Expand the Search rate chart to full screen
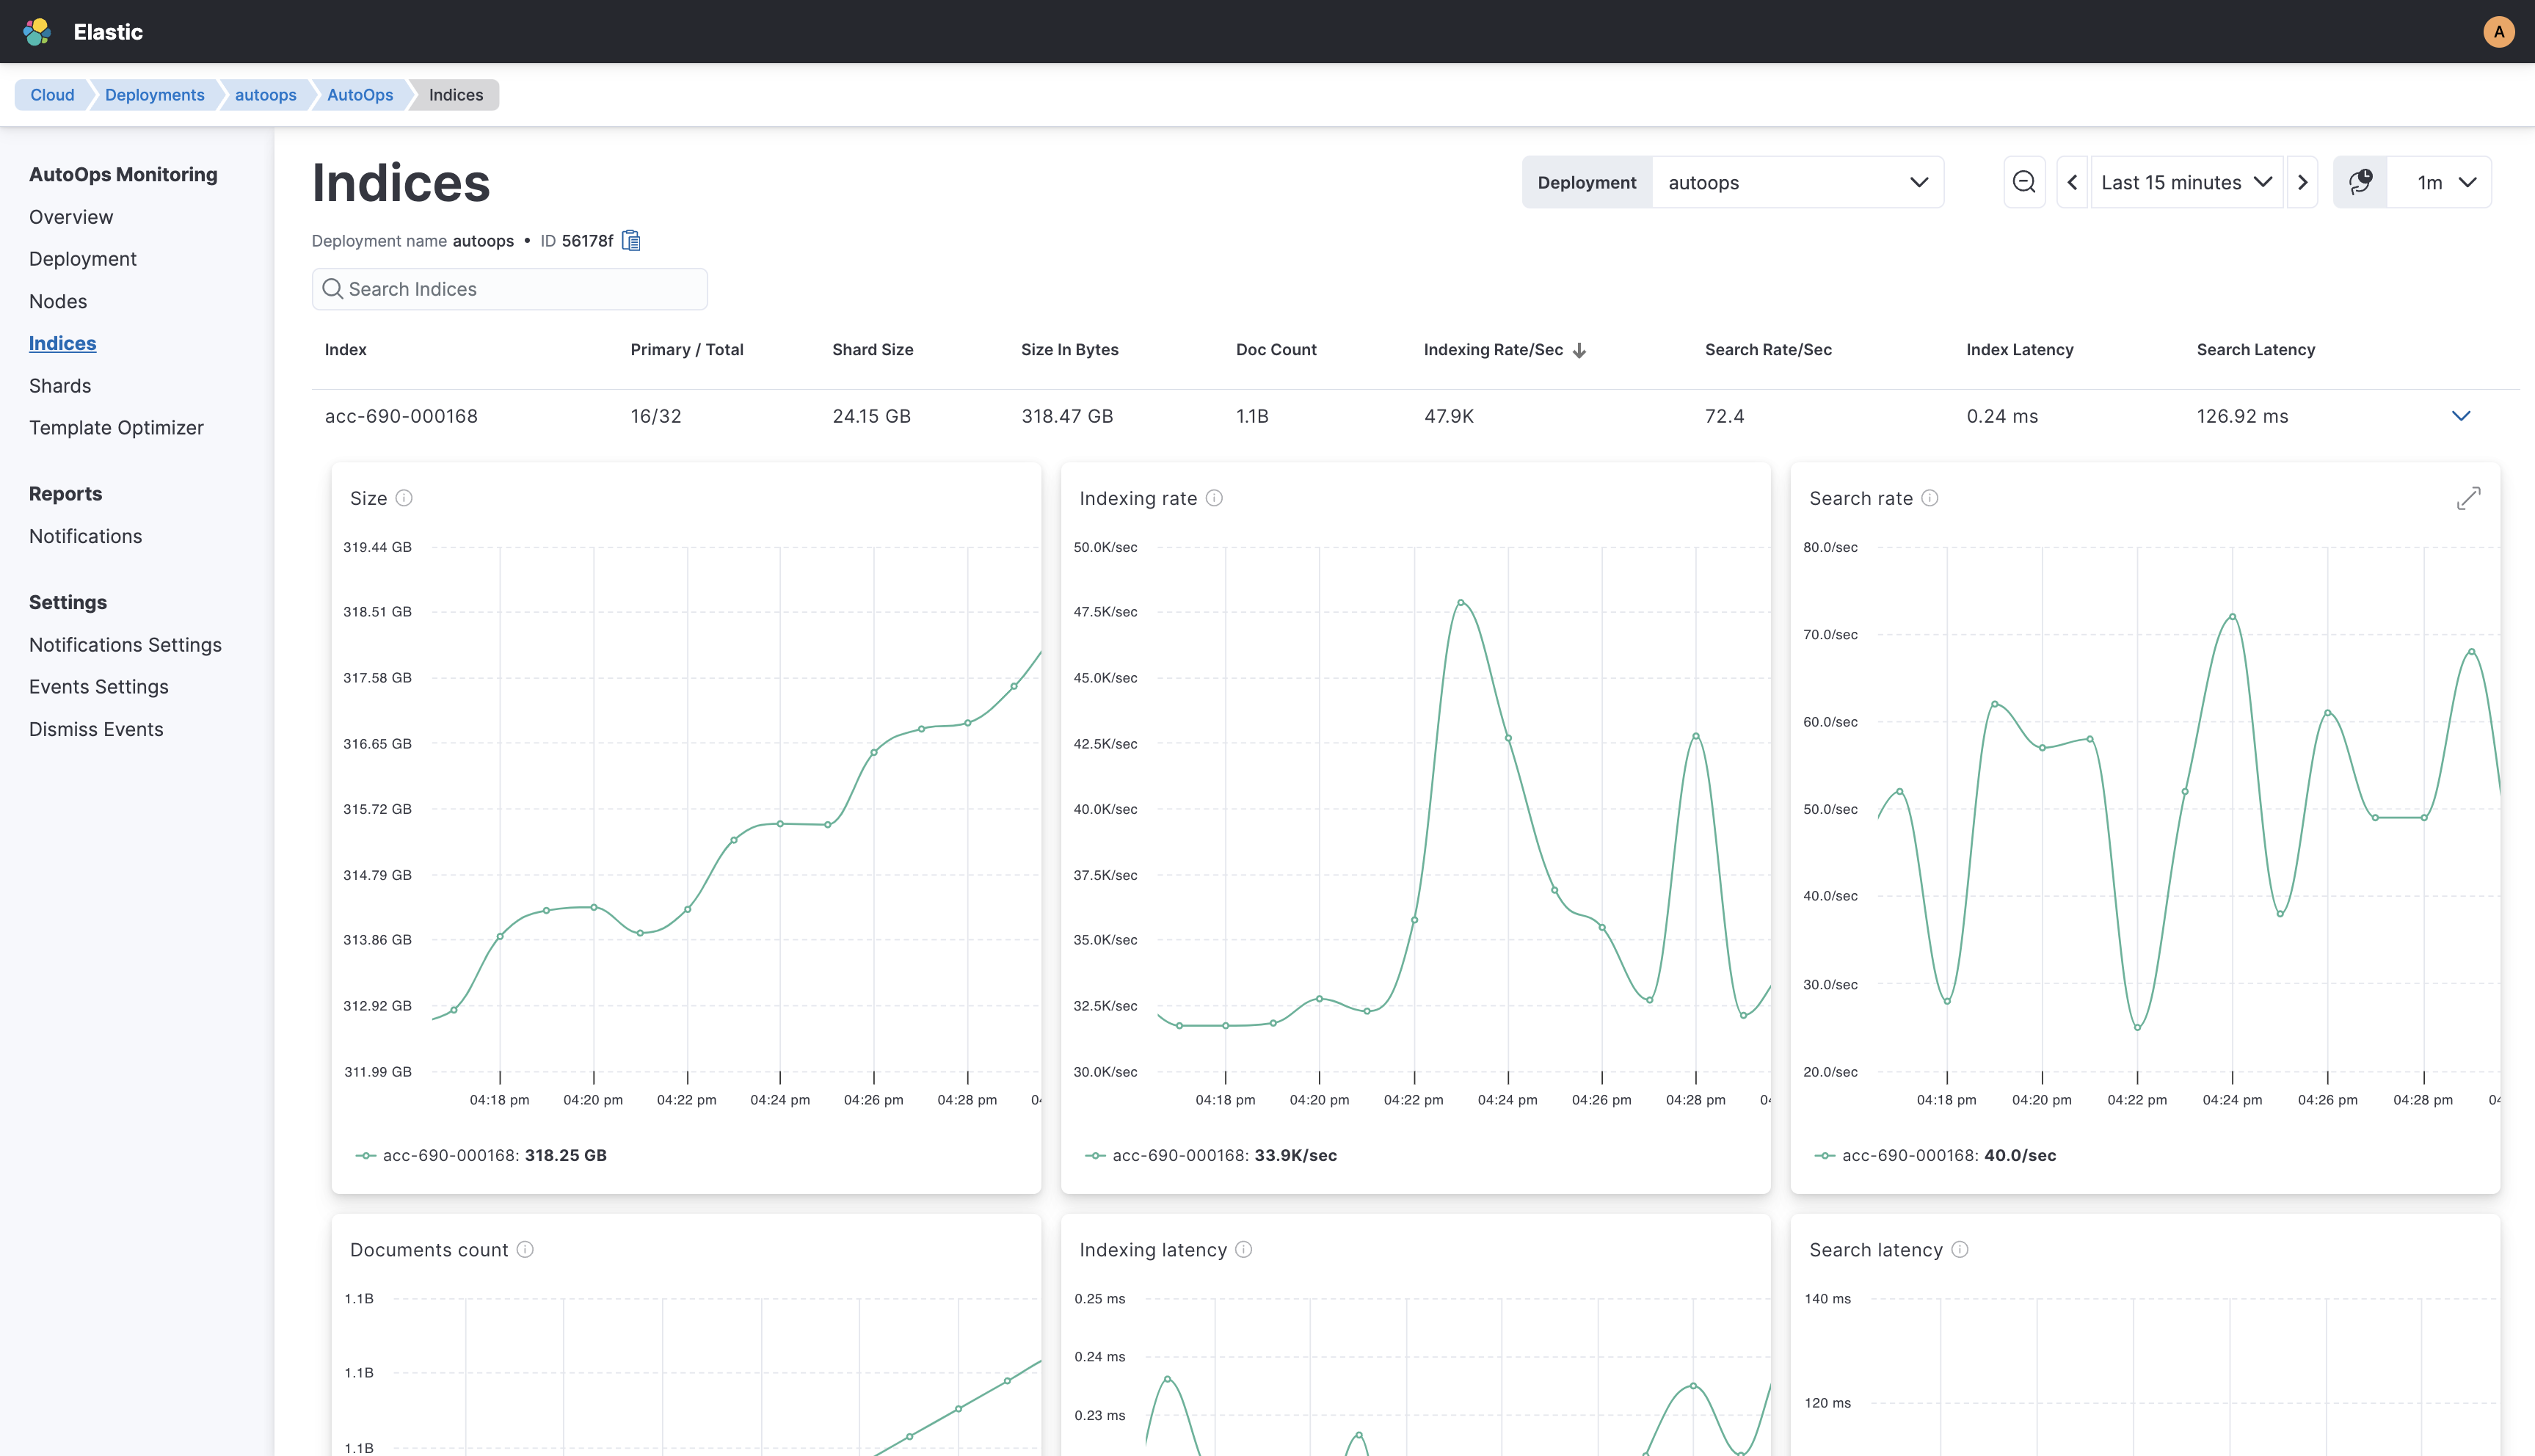The height and width of the screenshot is (1456, 2535). [x=2469, y=497]
